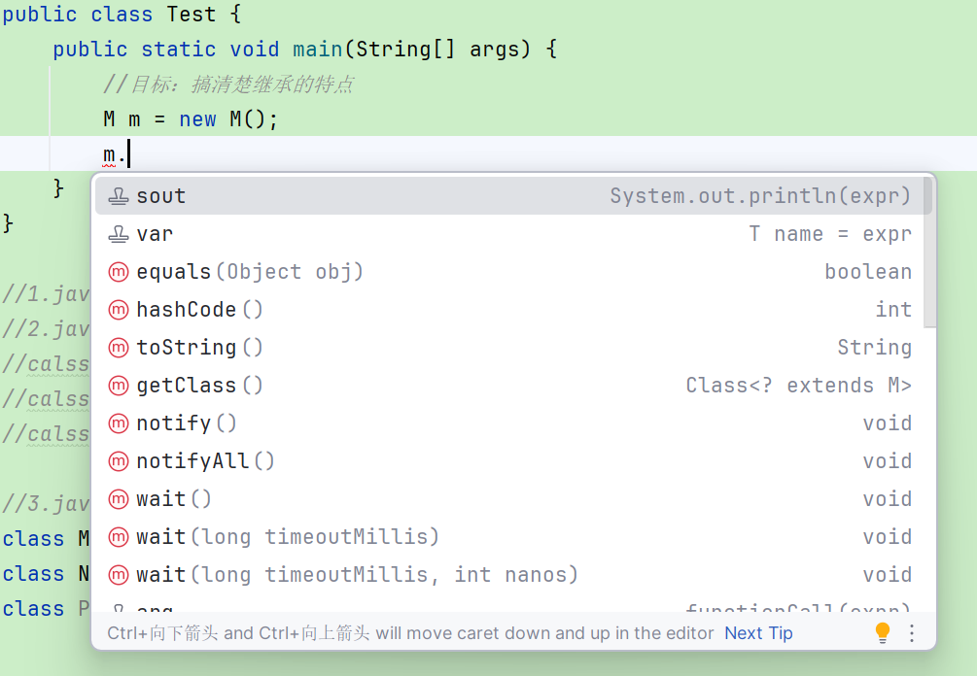
Task: Click the Chinese comment about inheritance goal
Action: tap(228, 84)
